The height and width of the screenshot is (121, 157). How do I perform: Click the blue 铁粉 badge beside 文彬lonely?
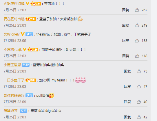click(x=29, y=34)
